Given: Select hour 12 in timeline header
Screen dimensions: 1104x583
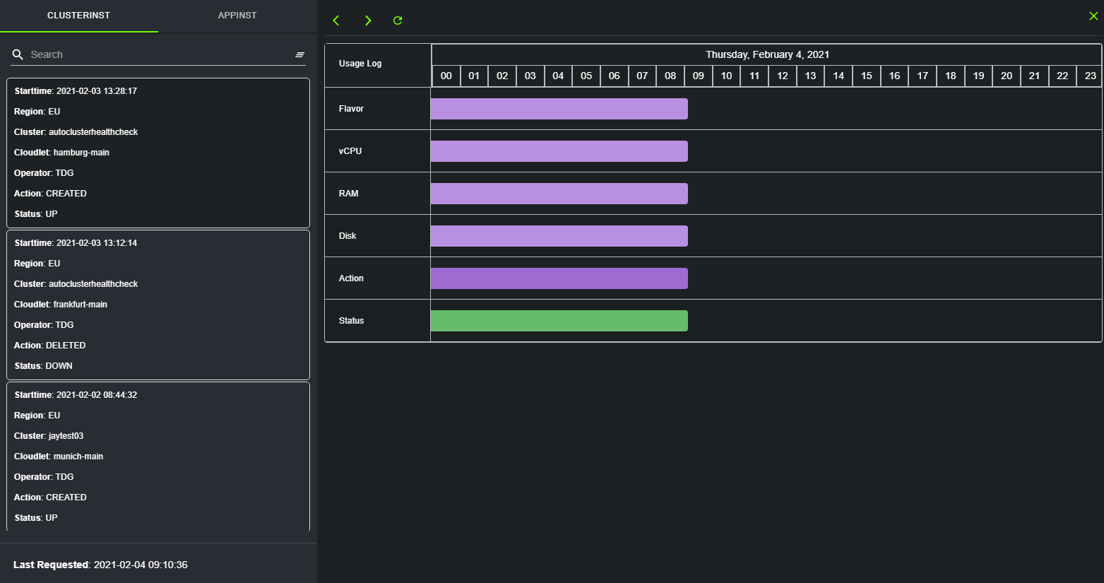Looking at the screenshot, I should click(x=783, y=76).
